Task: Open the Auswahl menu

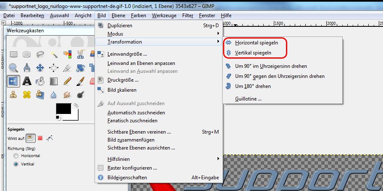Action: point(59,15)
